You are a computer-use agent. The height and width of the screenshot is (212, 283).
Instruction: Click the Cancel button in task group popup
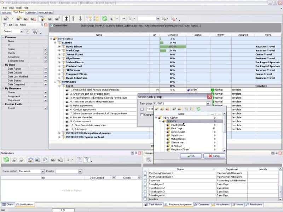click(214, 156)
